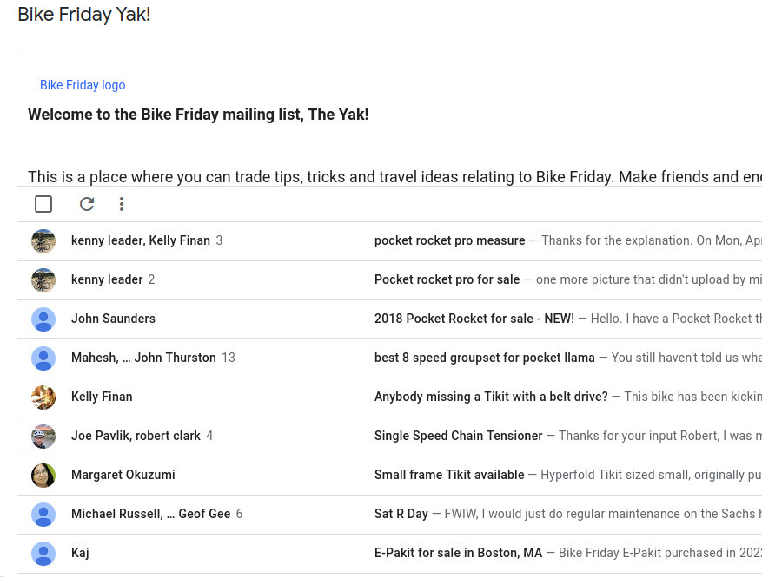Click Margaret Okuzumi's profile photo
Viewport: 762px width, 578px height.
point(43,475)
